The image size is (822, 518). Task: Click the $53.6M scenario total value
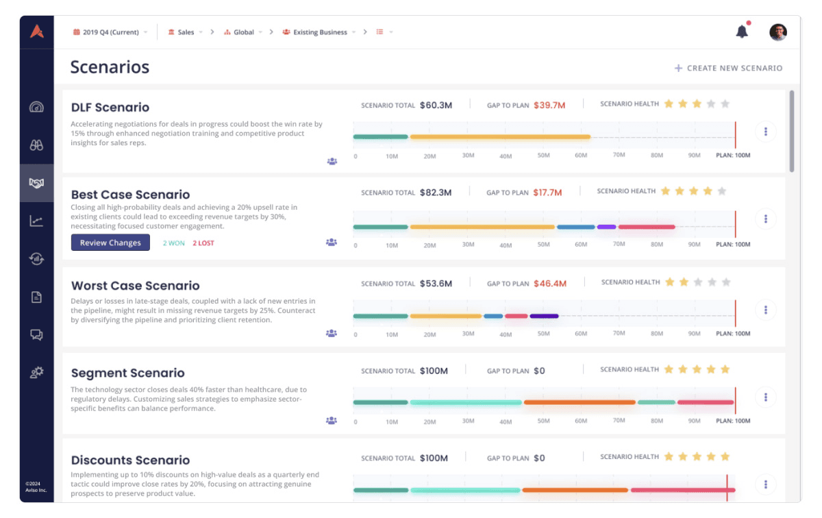[436, 283]
